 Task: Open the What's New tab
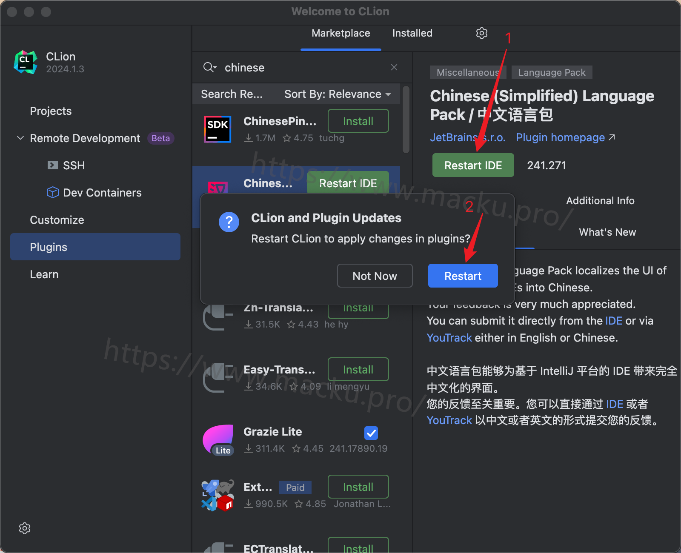(607, 232)
